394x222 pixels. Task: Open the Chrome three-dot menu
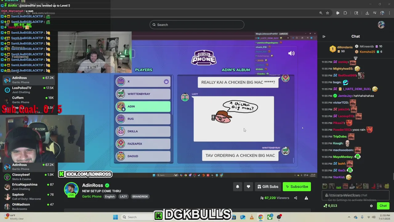(x=389, y=13)
